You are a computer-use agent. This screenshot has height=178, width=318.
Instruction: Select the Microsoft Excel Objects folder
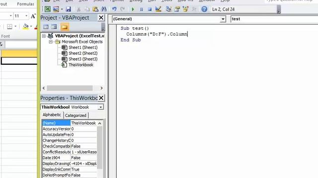[82, 42]
